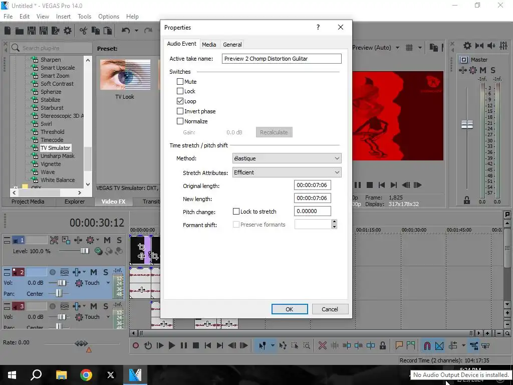Start playback with transport Play button

pyautogui.click(x=171, y=345)
